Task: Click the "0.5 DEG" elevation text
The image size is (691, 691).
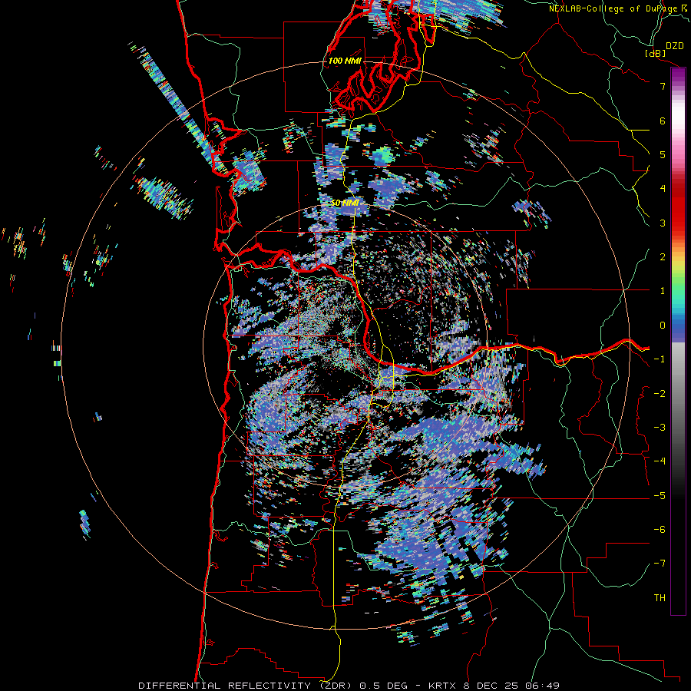Action: 384,686
